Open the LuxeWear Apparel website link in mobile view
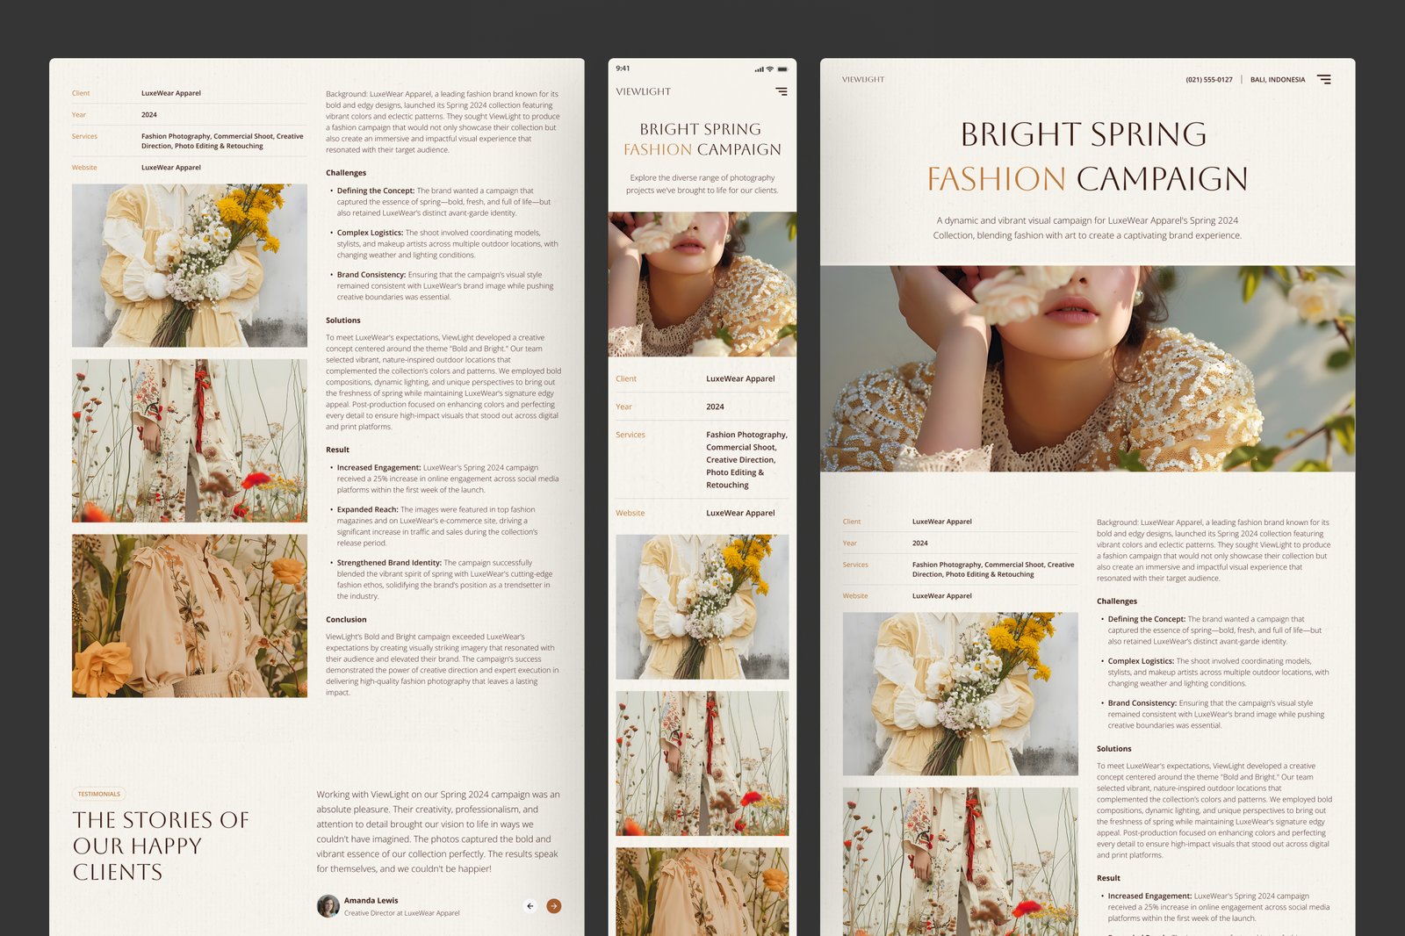This screenshot has height=936, width=1405. click(x=739, y=513)
